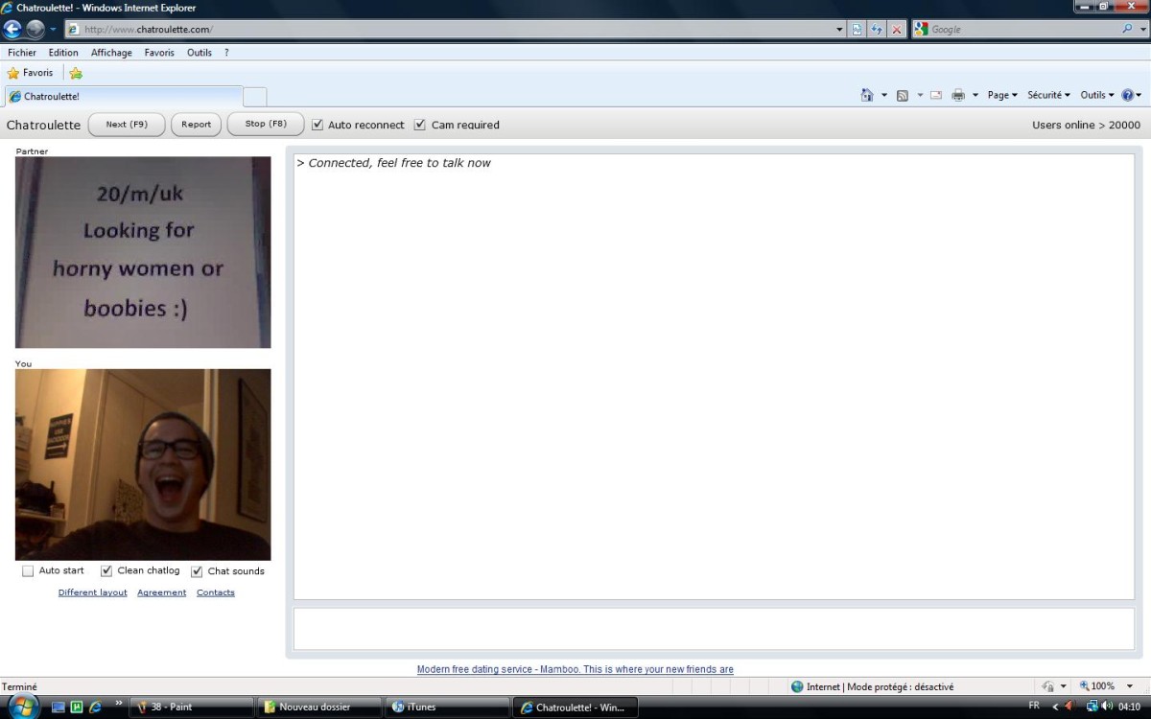Open the print dropdown arrow

(975, 95)
